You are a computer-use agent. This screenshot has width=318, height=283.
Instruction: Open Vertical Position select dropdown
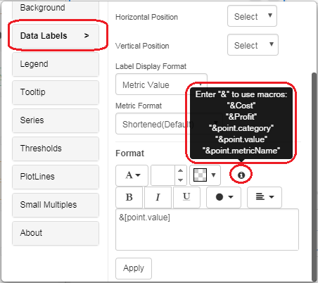tap(253, 45)
